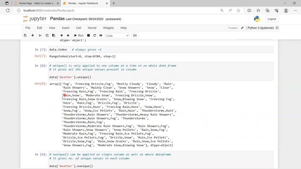Add this page to favorites star
Screen dimensions: 301x169
[x=238, y=10]
